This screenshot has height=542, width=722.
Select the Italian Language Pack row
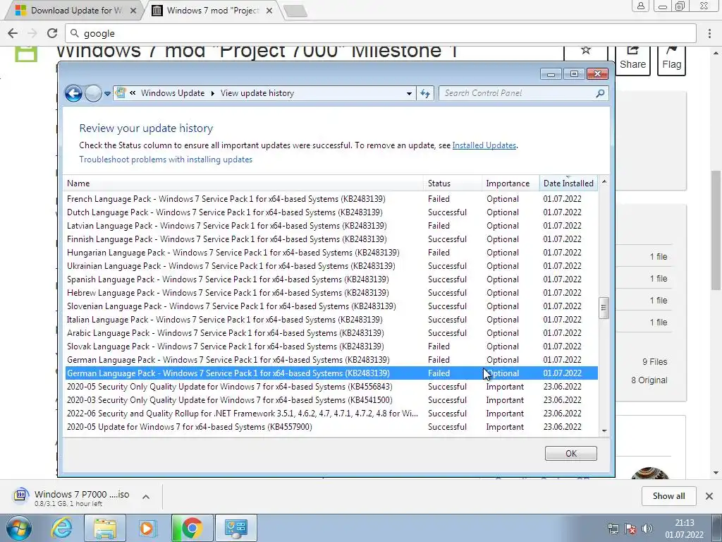tap(331, 320)
